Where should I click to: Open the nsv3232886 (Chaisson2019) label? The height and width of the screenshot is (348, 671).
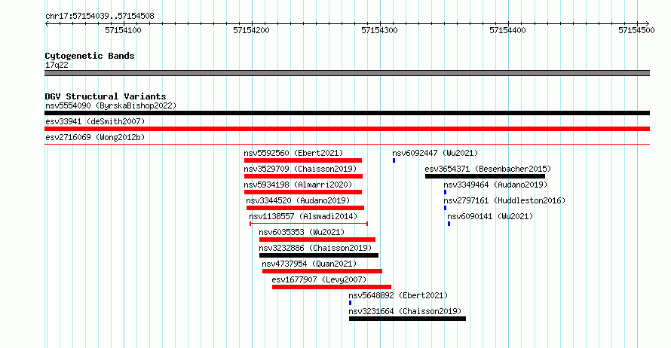(x=315, y=248)
